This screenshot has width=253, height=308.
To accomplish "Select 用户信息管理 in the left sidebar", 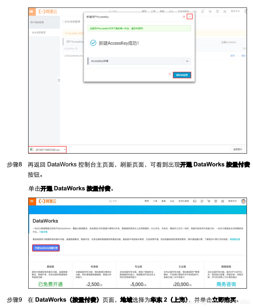I will click(37, 22).
